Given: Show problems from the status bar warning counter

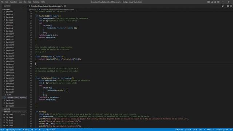Looking at the screenshot, I should click(x=2, y=130).
